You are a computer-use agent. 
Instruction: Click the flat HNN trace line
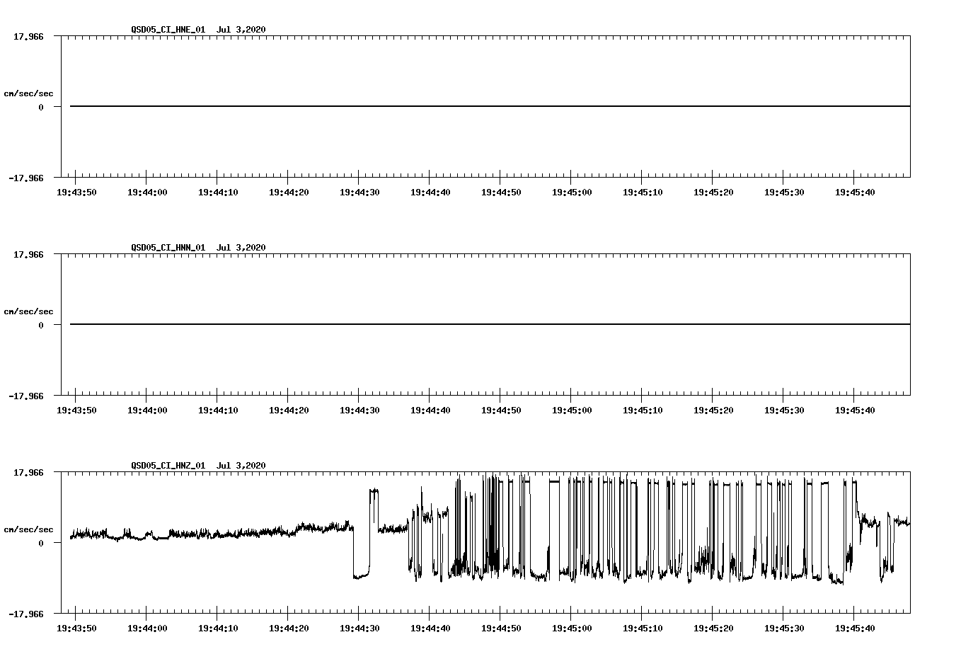[x=490, y=324]
